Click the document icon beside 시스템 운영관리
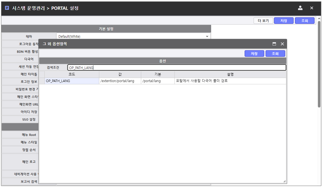 pyautogui.click(x=7, y=8)
